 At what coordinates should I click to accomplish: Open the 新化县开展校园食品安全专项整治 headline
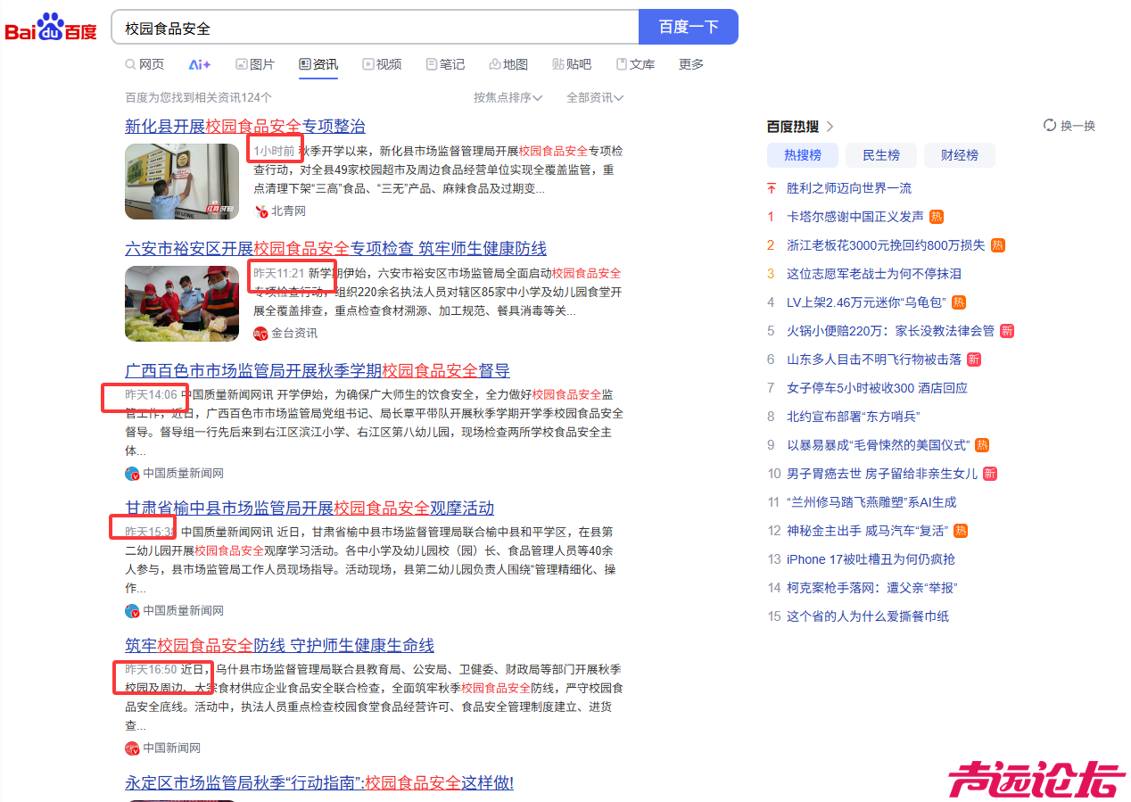245,126
